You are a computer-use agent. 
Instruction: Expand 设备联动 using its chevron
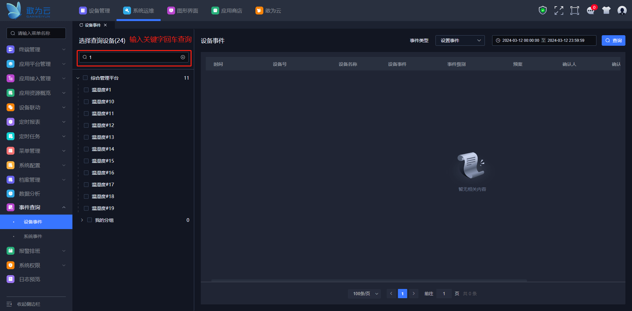click(64, 107)
